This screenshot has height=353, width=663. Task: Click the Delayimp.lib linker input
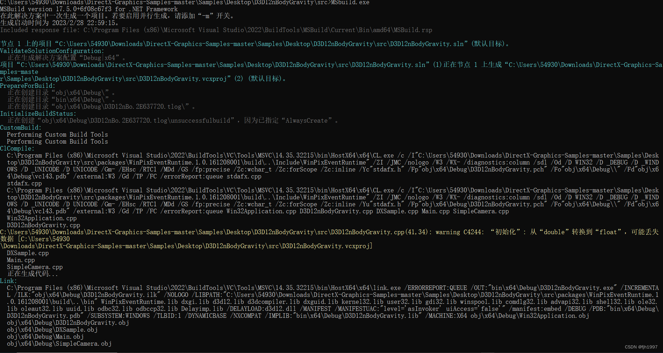(x=202, y=309)
